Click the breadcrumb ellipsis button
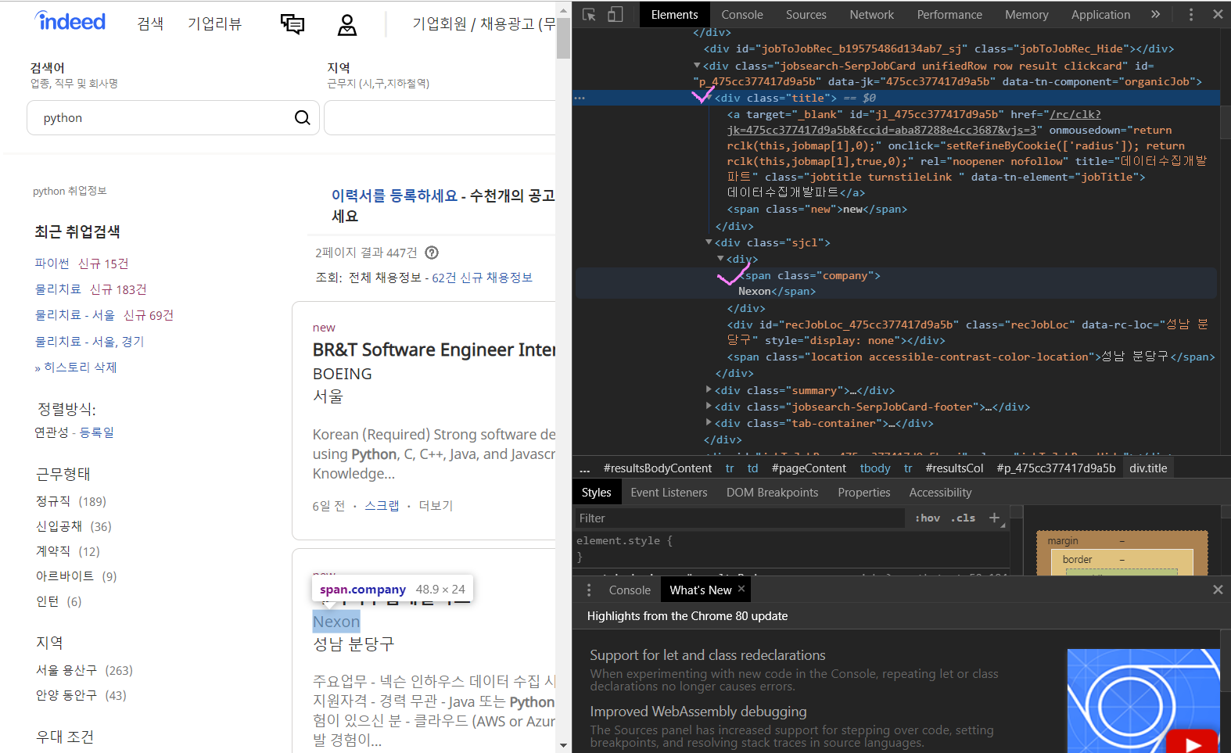The image size is (1231, 753). (585, 468)
